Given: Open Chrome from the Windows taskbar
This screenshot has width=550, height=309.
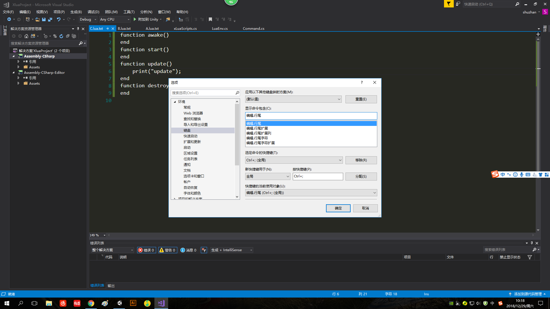Looking at the screenshot, I should [91, 303].
